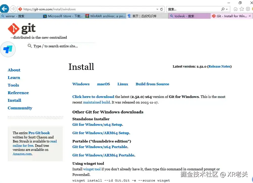Open the Install sidebar link

(14, 100)
